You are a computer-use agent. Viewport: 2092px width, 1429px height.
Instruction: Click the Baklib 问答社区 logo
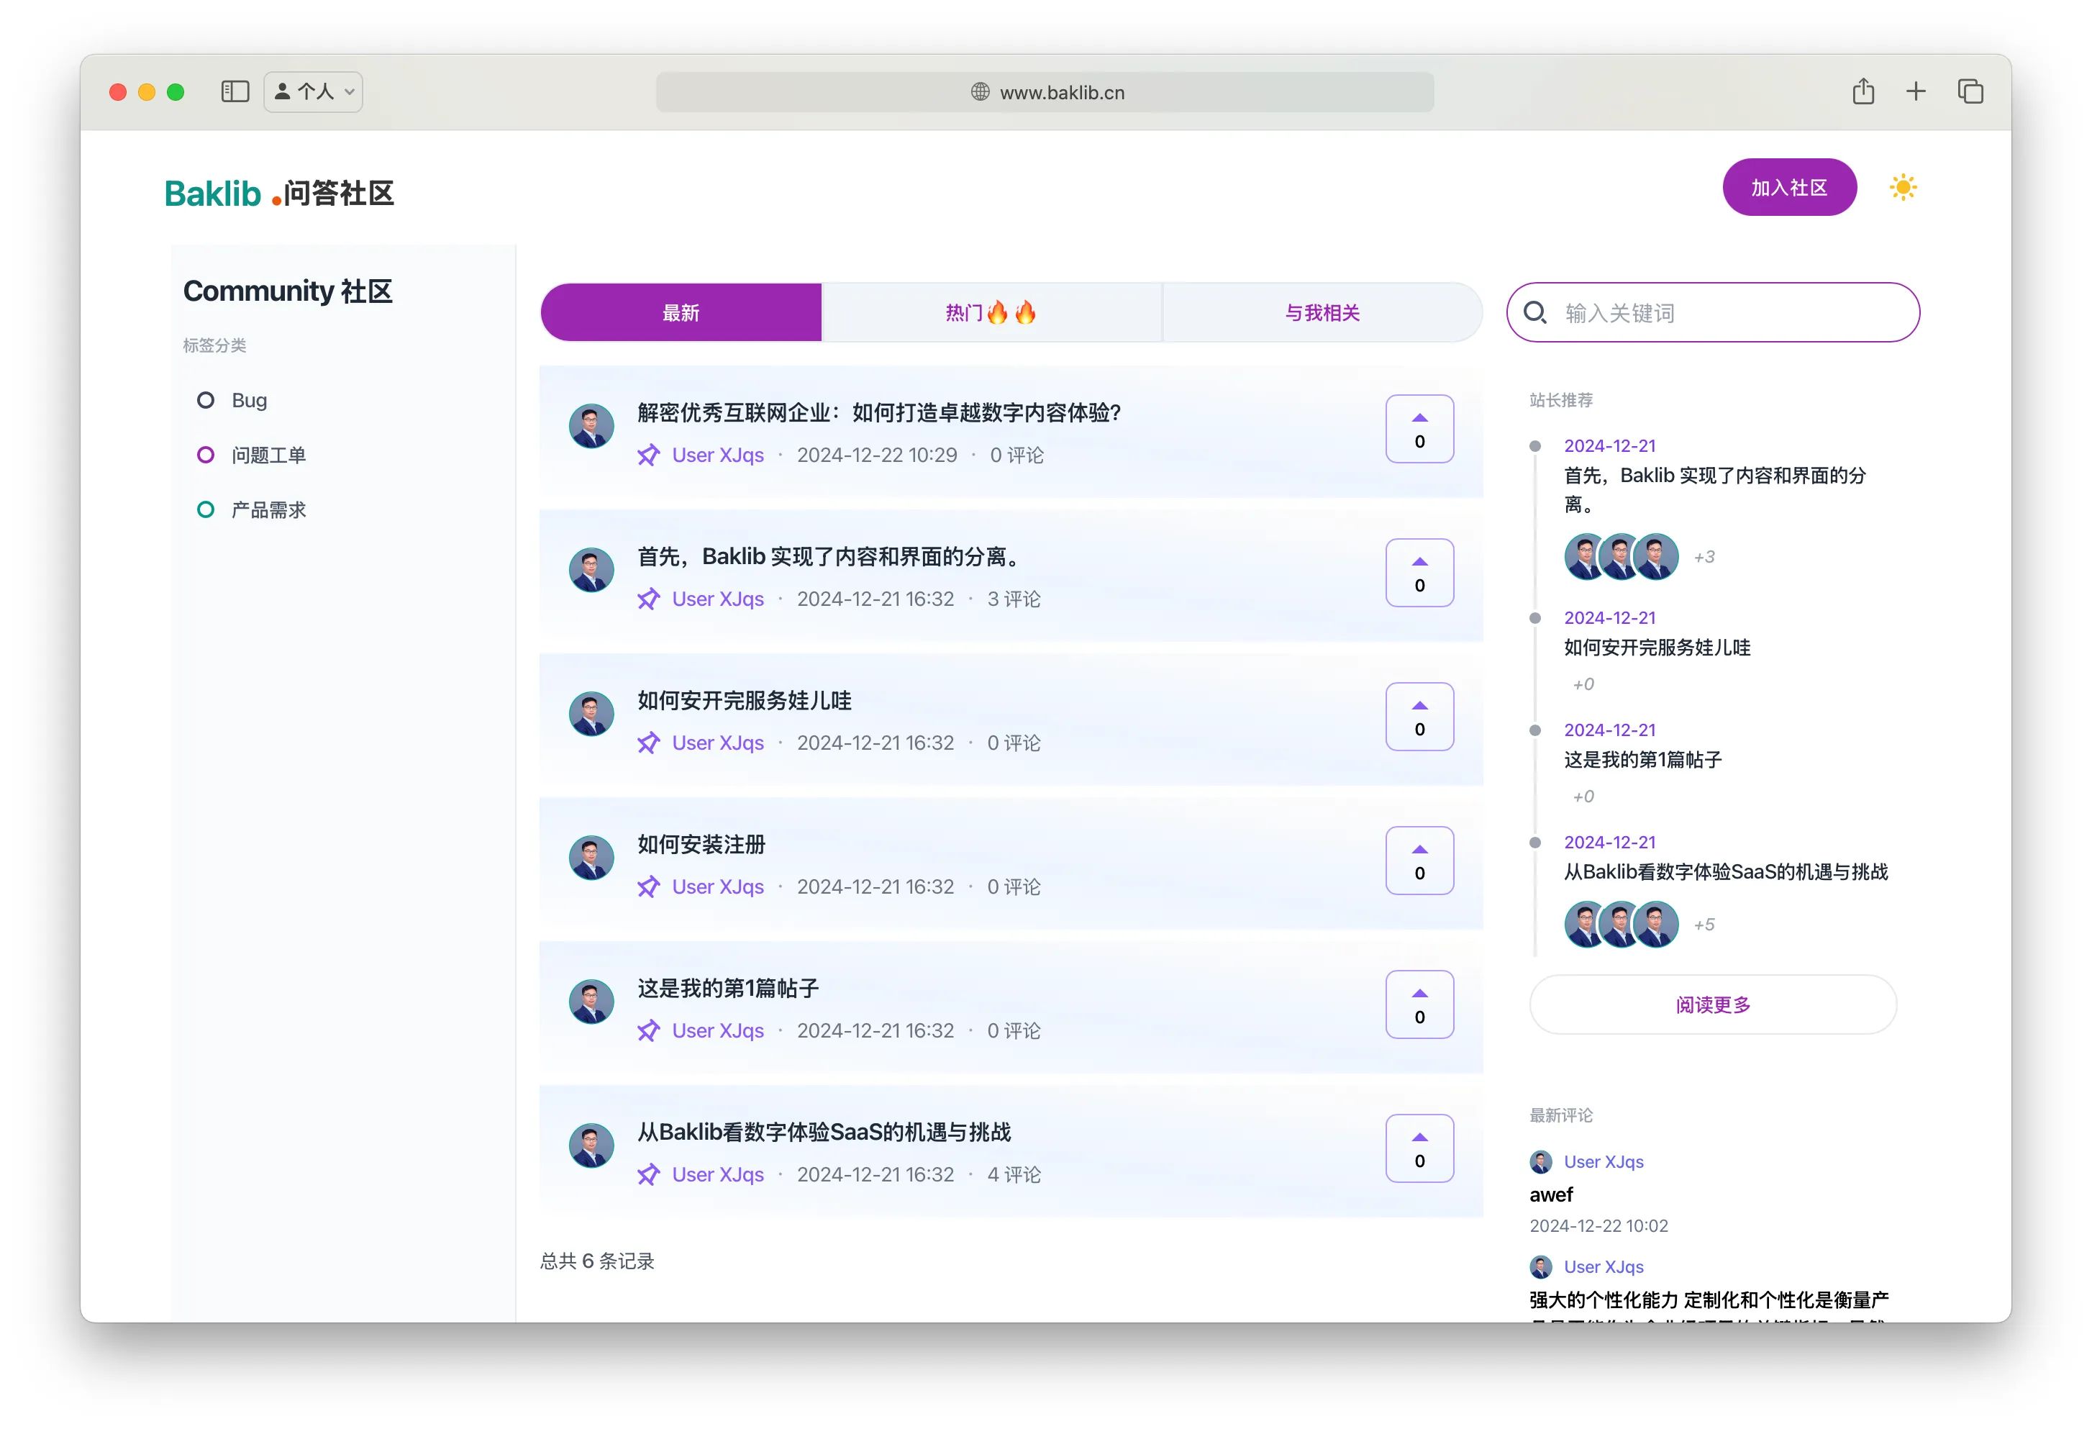pyautogui.click(x=279, y=193)
